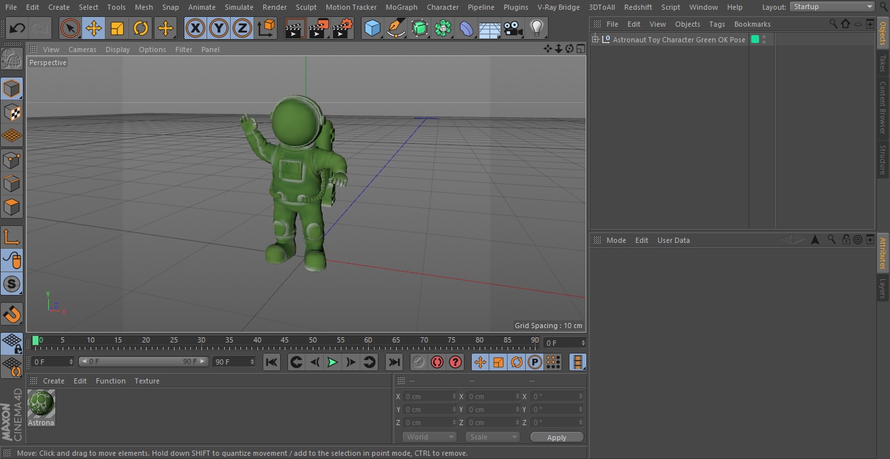Toggle Y axis lock

(219, 28)
